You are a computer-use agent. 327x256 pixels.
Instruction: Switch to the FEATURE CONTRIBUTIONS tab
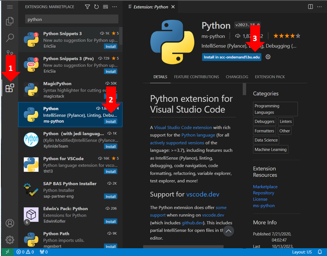[196, 77]
